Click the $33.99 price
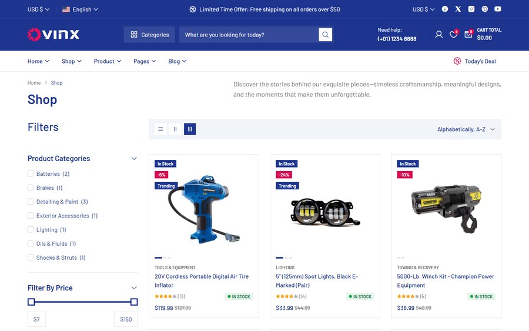This screenshot has width=529, height=331. (284, 307)
